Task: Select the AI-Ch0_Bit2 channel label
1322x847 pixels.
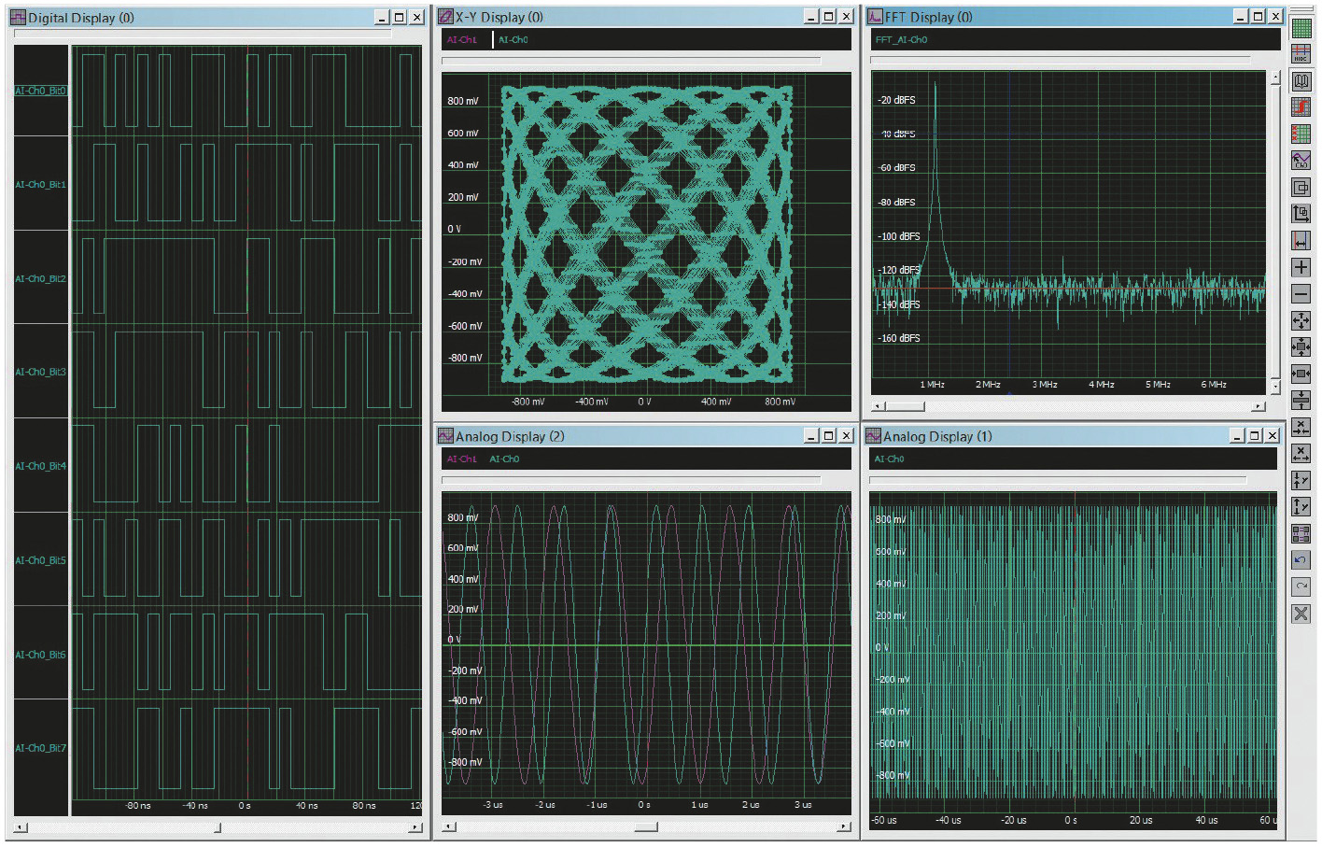Action: [x=41, y=278]
